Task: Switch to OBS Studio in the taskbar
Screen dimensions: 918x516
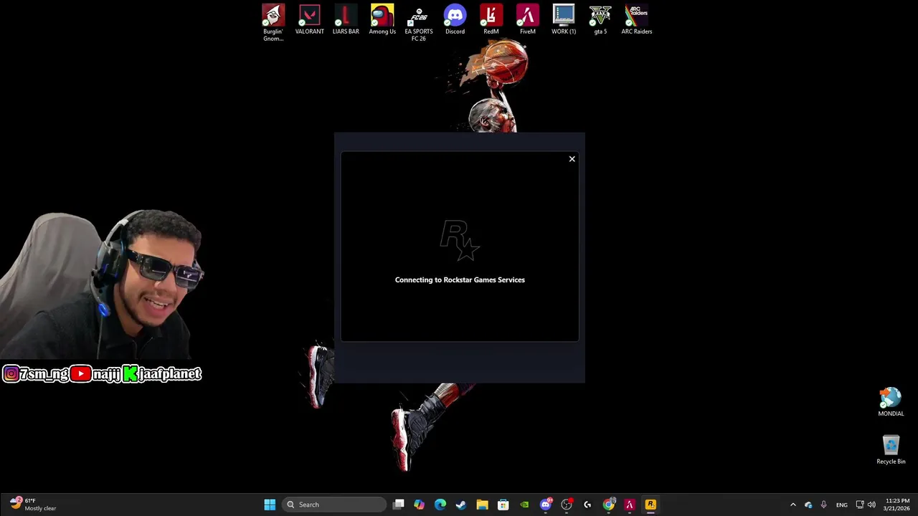Action: [x=567, y=505]
